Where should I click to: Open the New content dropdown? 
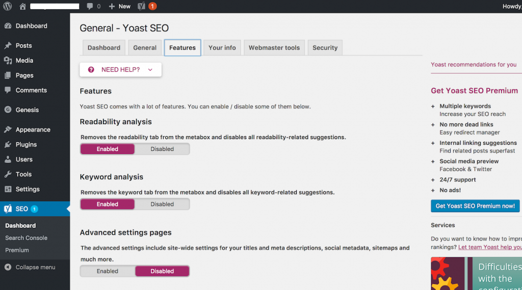tap(119, 6)
